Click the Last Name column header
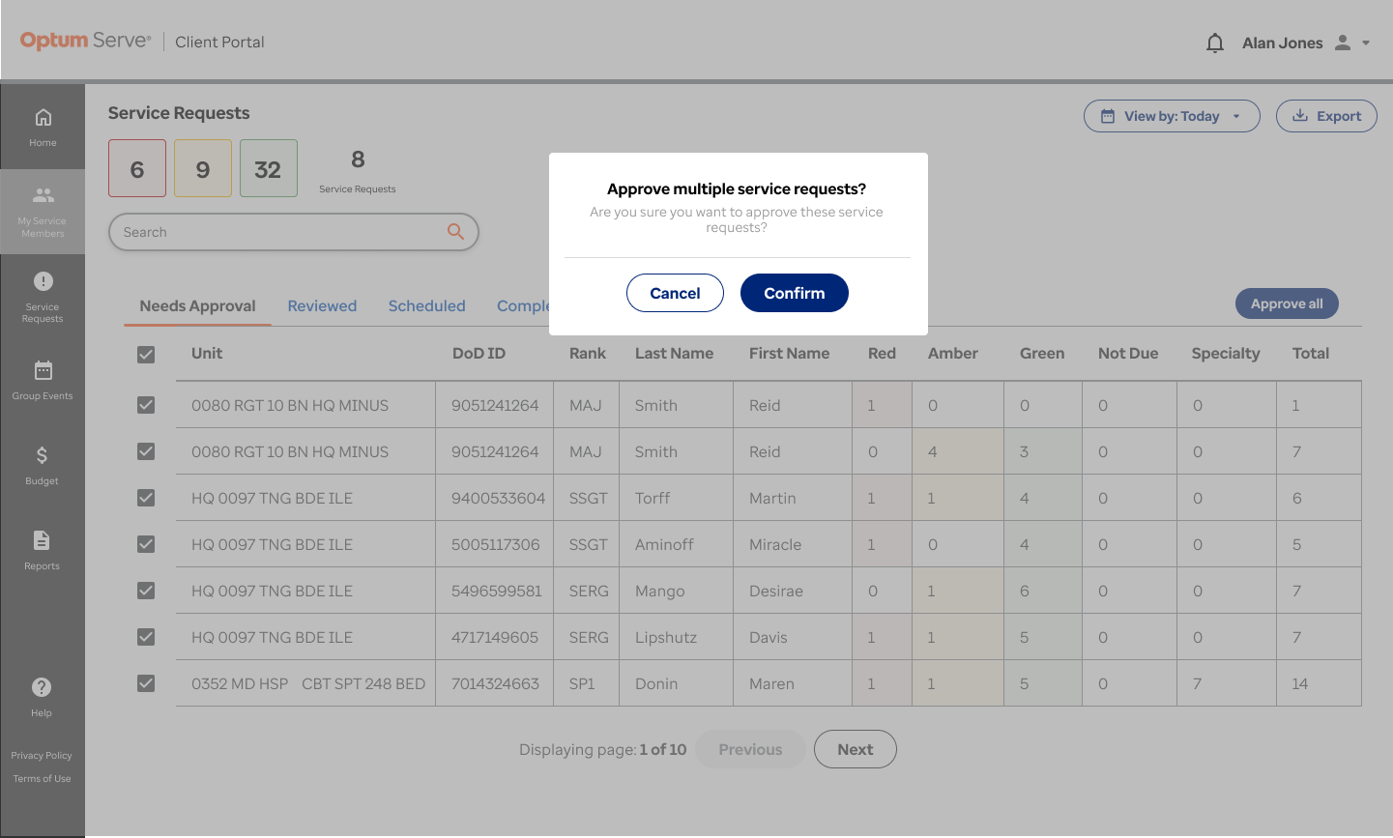 click(x=674, y=354)
